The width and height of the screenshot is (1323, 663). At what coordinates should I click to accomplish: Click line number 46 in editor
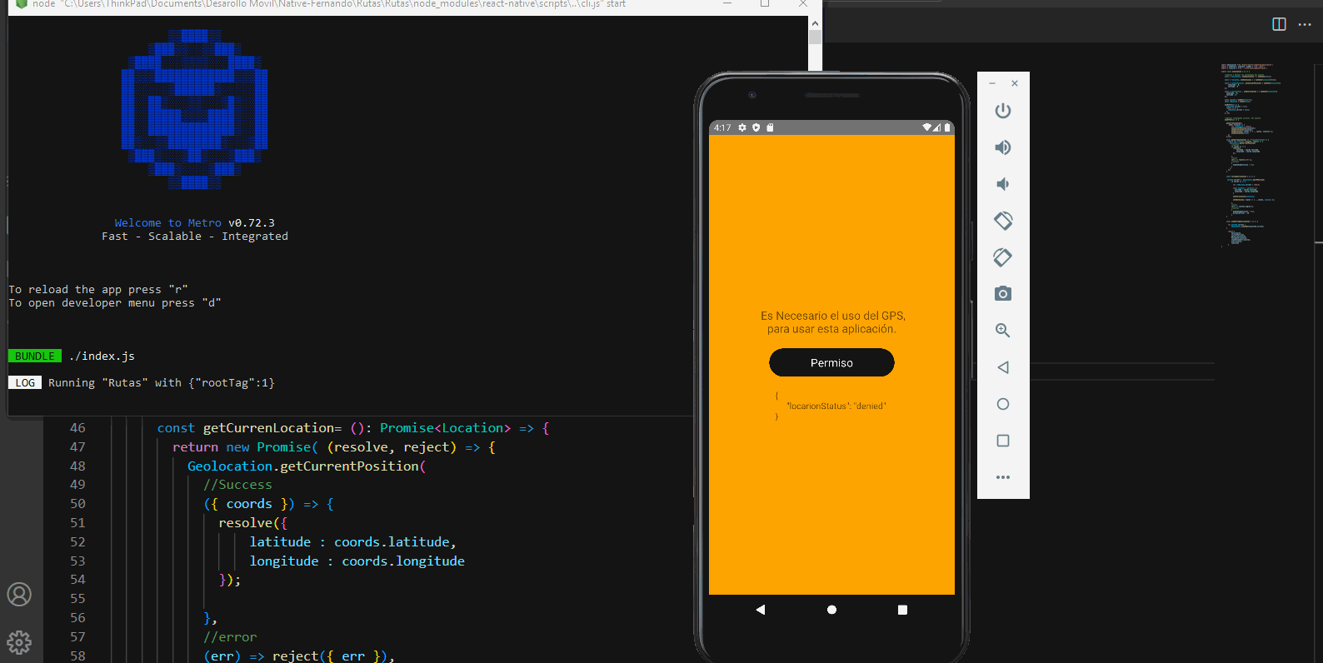(x=77, y=428)
